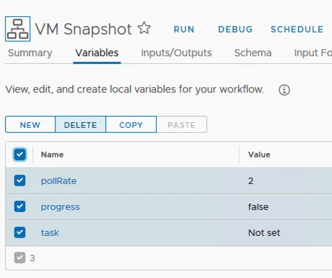This screenshot has height=278, width=332.
Task: Click the PASTE button
Action: pos(182,124)
